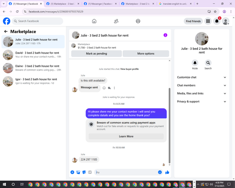Open Chrome profile icon

tap(224, 11)
